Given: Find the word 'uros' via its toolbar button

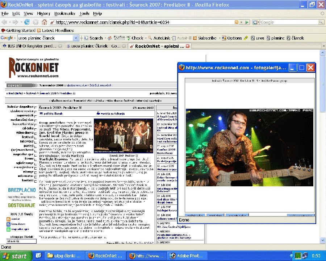Looking at the screenshot, I should click(258, 38).
